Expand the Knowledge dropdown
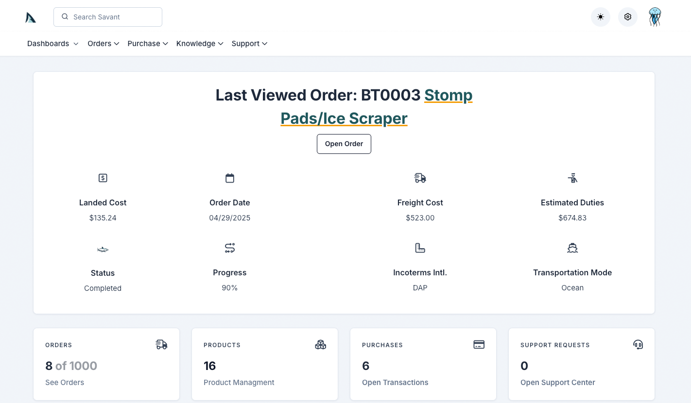This screenshot has height=403, width=691. coord(199,43)
